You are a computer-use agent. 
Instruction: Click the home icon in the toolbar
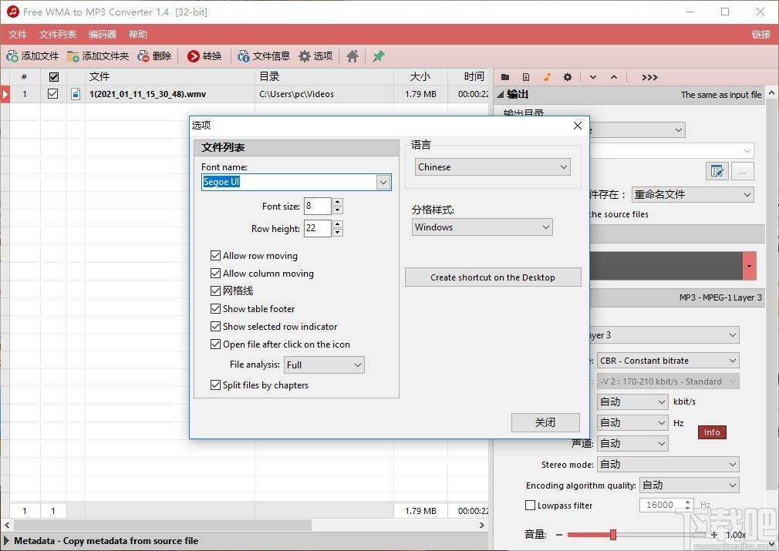point(352,56)
